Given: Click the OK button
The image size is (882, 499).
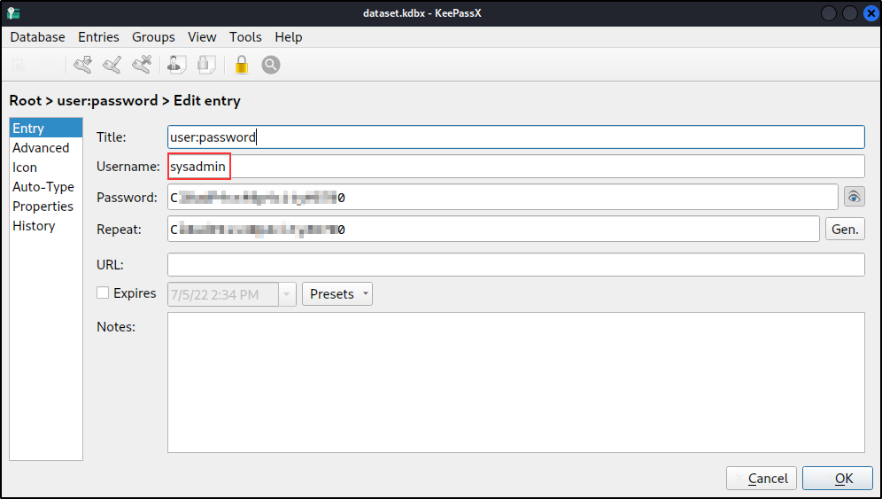Looking at the screenshot, I should [838, 478].
